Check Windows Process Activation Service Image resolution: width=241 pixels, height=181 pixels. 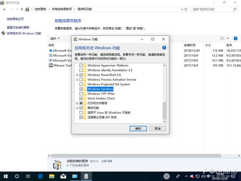pyautogui.click(x=81, y=80)
